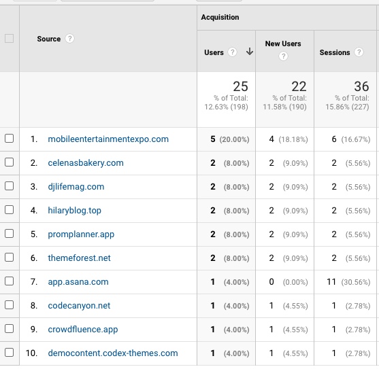Open the themeforest.net source link

(x=79, y=258)
